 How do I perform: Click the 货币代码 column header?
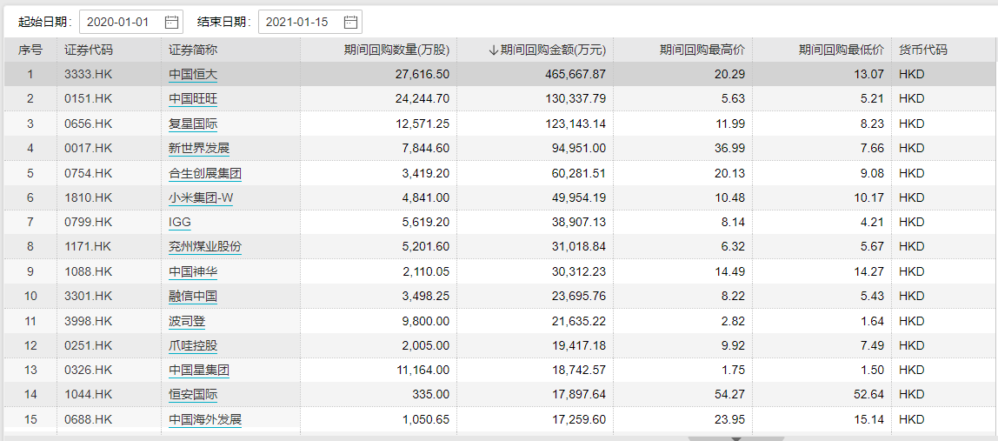coord(923,50)
